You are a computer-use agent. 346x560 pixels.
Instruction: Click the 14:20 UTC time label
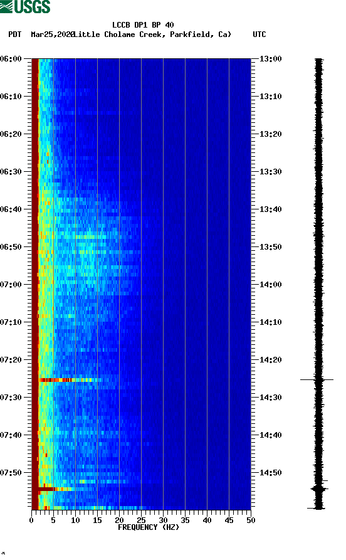tap(271, 360)
